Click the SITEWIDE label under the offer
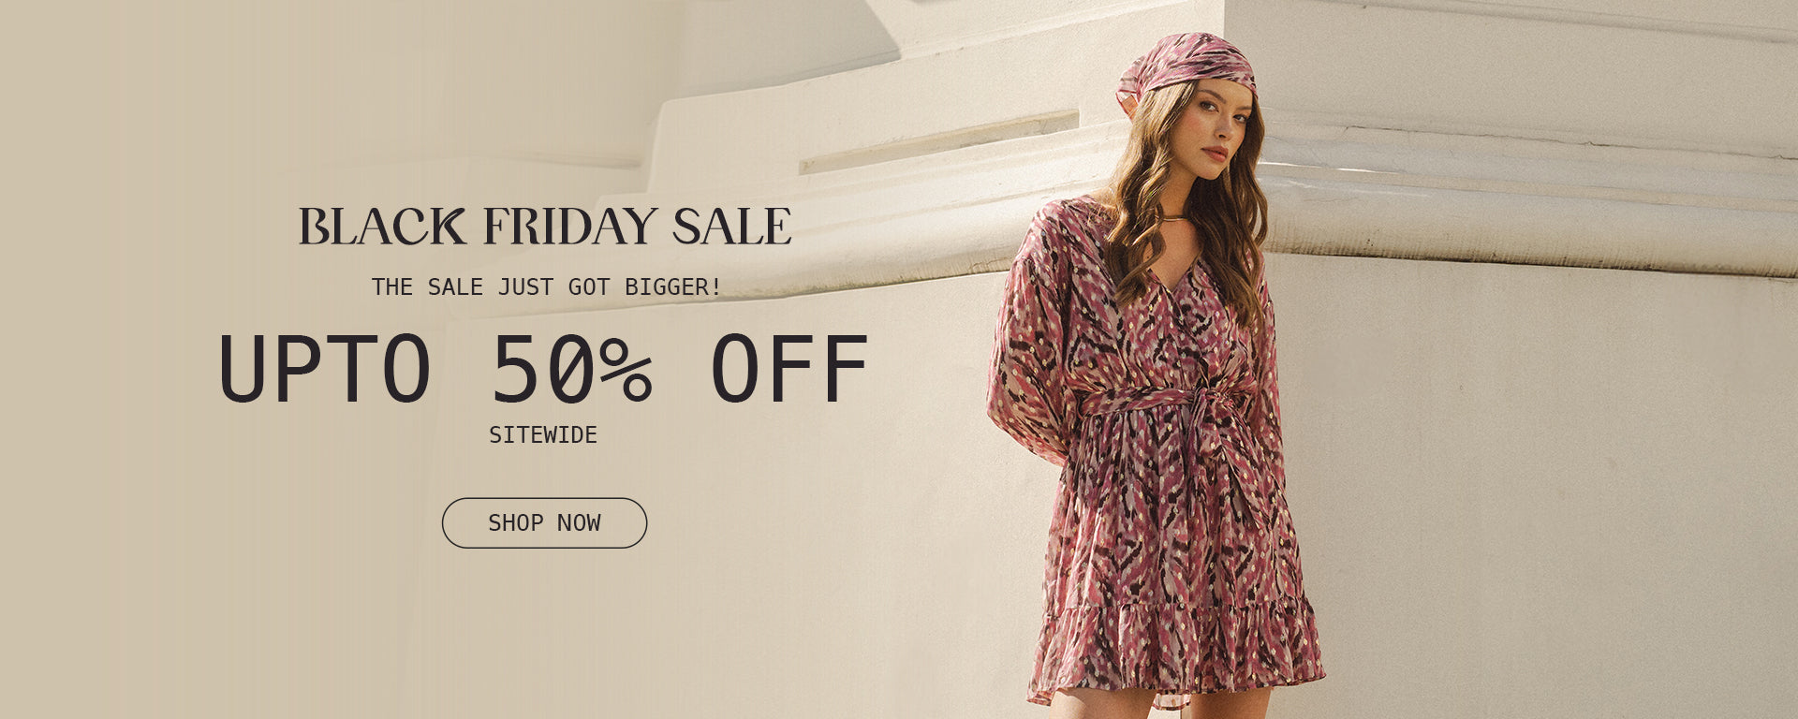 coord(543,434)
